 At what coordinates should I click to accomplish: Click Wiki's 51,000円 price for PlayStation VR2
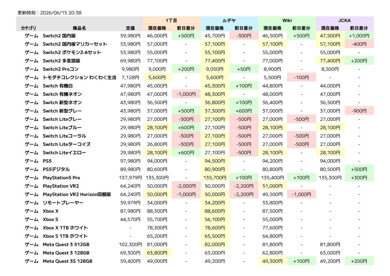coord(272,186)
